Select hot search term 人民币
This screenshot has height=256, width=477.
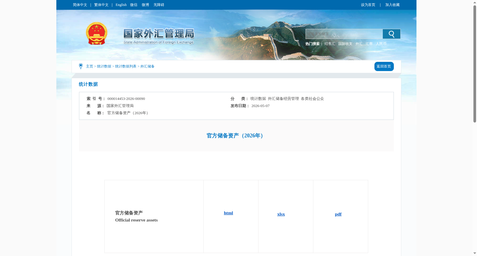tap(381, 44)
